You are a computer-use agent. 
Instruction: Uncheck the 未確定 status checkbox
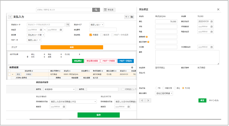(91, 35)
